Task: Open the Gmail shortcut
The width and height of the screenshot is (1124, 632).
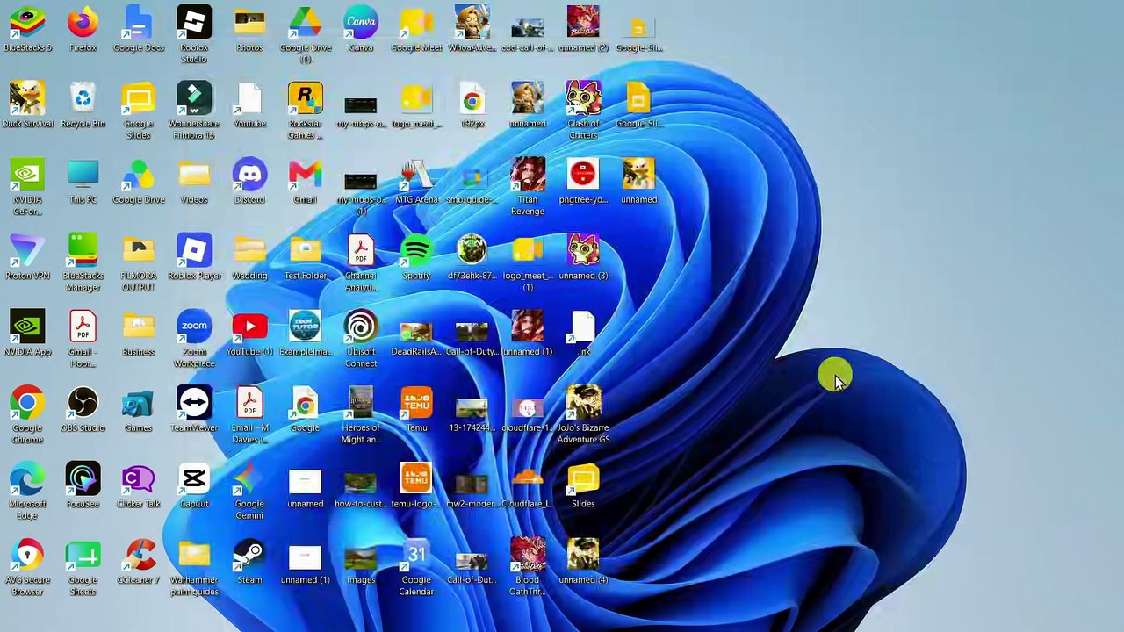Action: coord(306,174)
